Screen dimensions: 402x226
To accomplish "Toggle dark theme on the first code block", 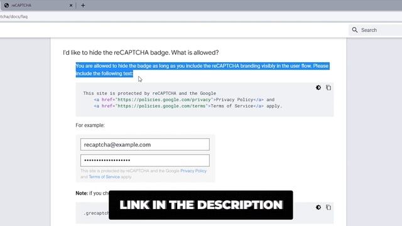I will pyautogui.click(x=318, y=88).
